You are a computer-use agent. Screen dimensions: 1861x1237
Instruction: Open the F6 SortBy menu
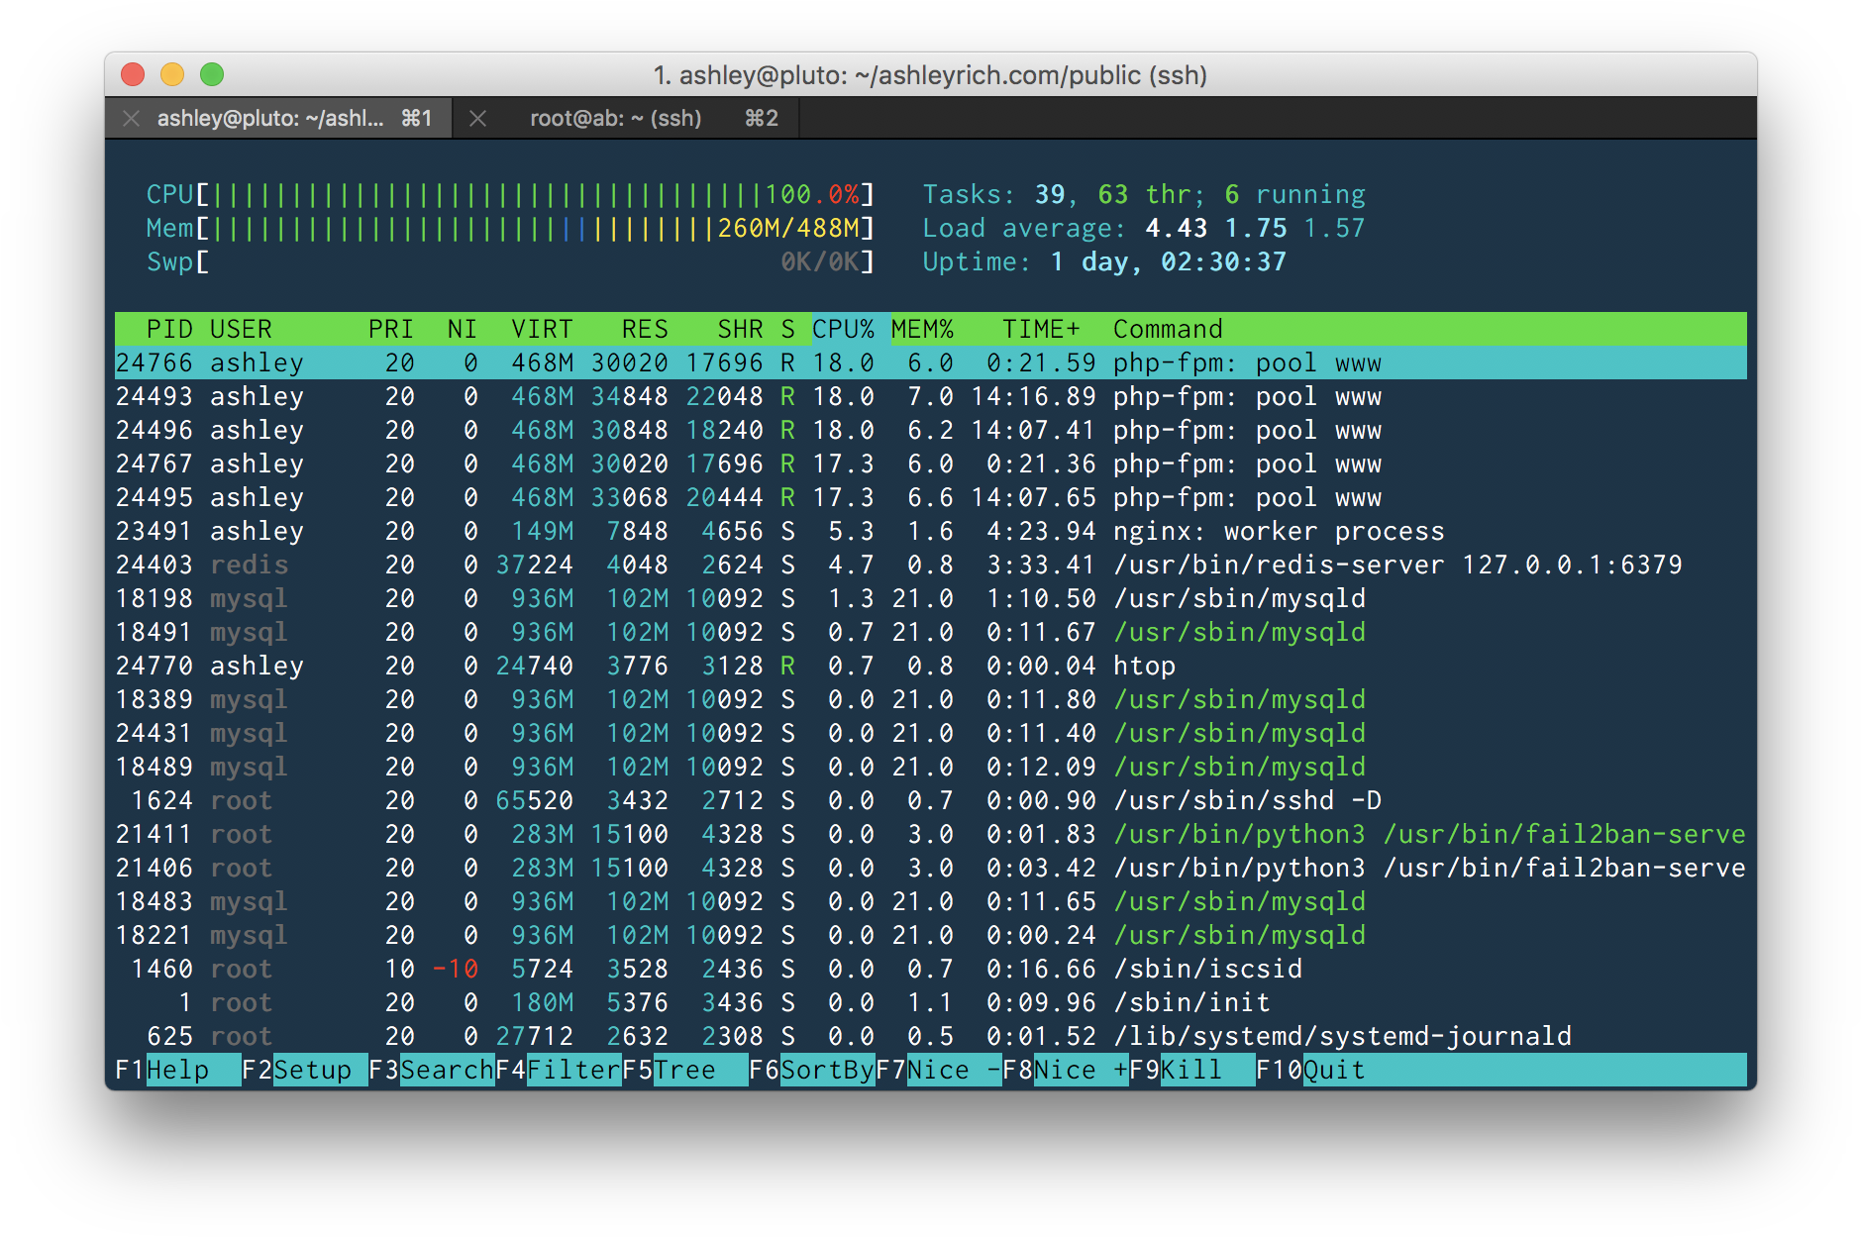[826, 1071]
